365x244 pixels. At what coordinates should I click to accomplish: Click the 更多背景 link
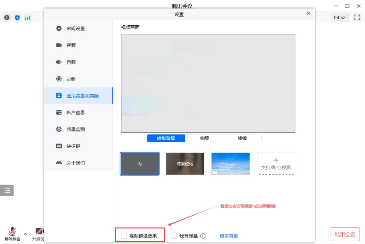click(x=229, y=236)
